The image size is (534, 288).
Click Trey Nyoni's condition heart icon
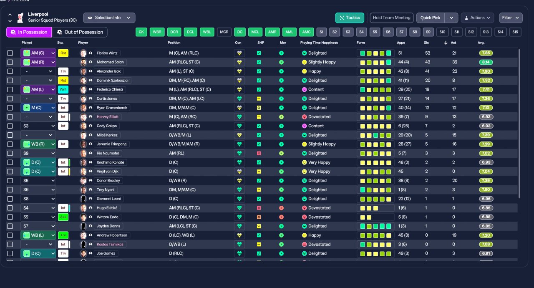coord(239,190)
